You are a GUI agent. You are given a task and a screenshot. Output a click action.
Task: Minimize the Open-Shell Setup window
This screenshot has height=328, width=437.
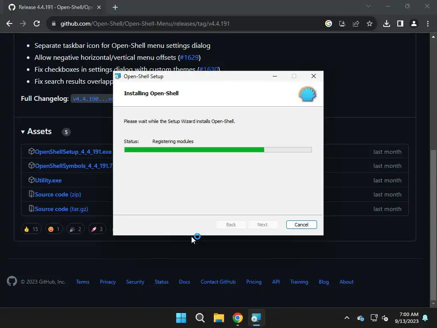(275, 76)
